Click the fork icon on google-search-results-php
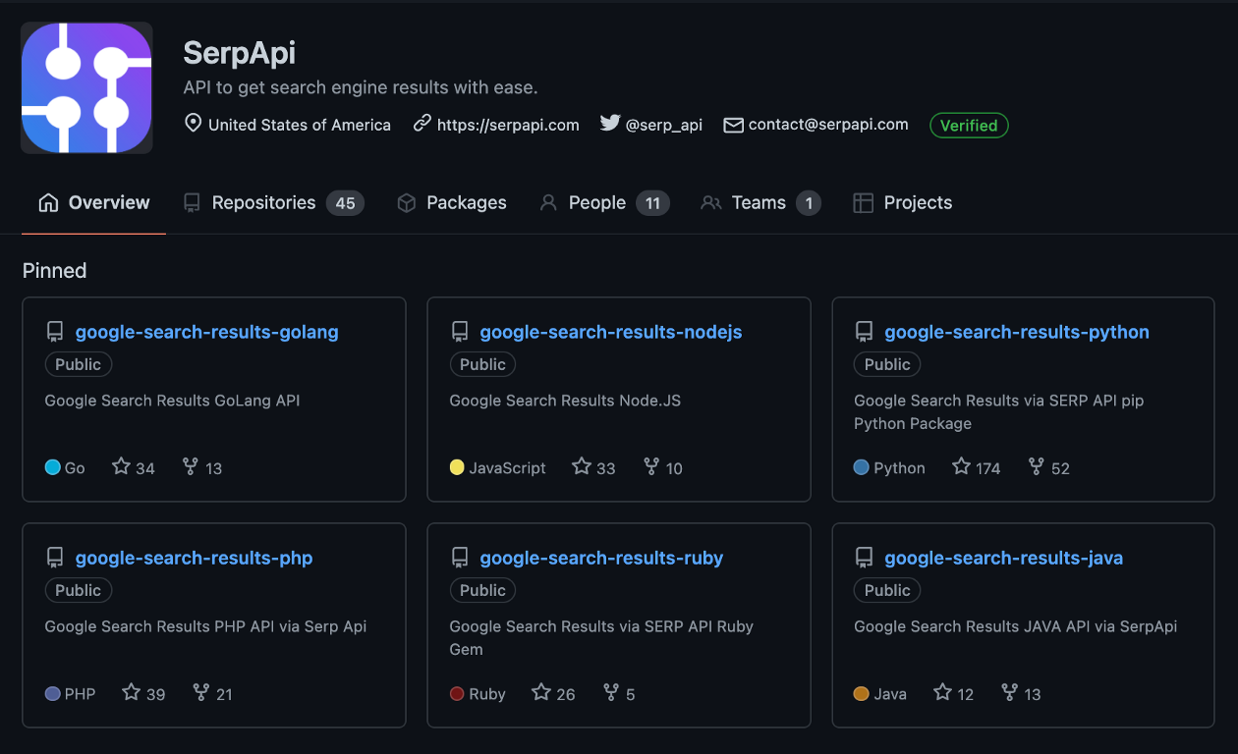Screen dimensions: 1238x754 coord(201,693)
